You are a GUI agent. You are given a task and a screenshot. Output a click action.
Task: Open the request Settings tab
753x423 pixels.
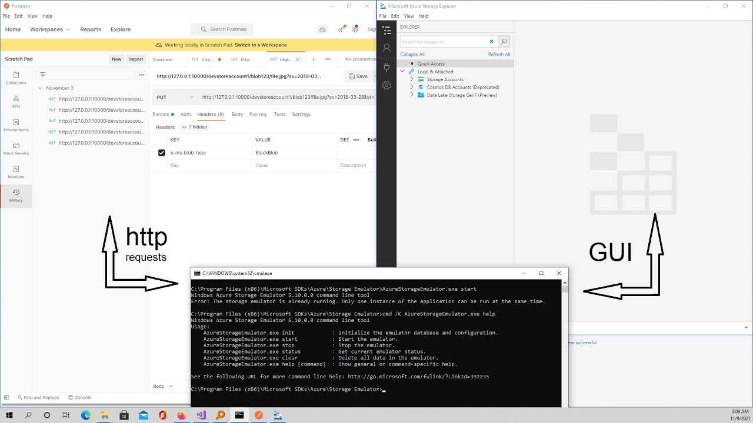click(301, 115)
